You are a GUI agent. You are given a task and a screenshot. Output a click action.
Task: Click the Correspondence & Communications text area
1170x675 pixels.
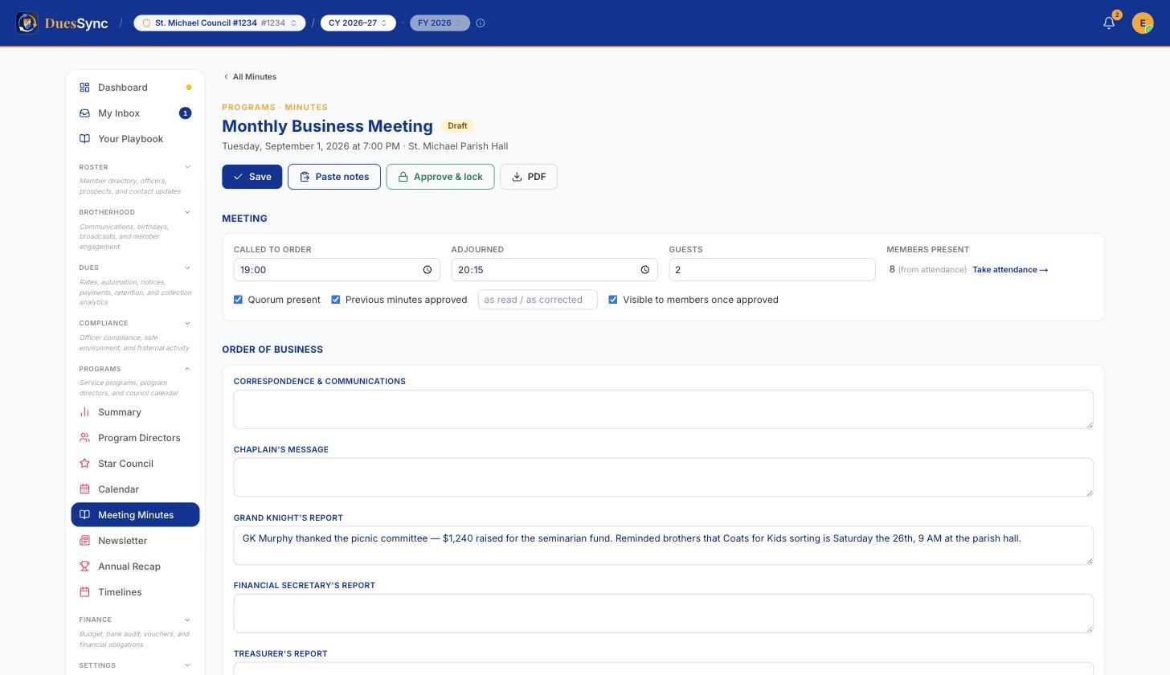coord(664,410)
